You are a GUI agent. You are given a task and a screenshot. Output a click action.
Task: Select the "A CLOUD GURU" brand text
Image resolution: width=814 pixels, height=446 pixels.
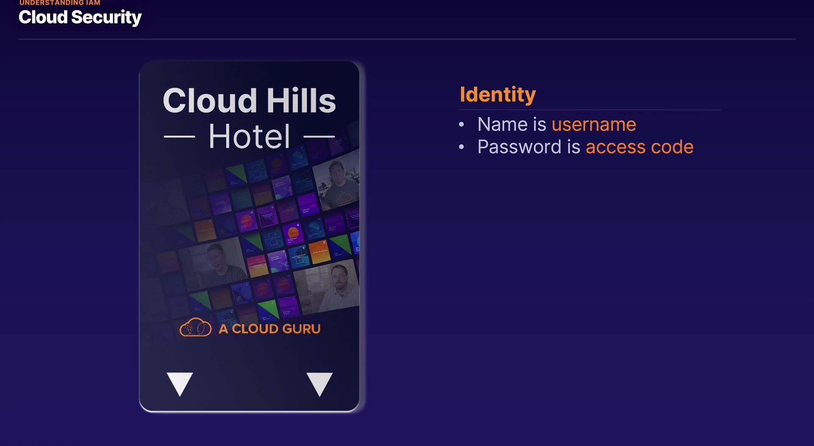[x=270, y=329]
